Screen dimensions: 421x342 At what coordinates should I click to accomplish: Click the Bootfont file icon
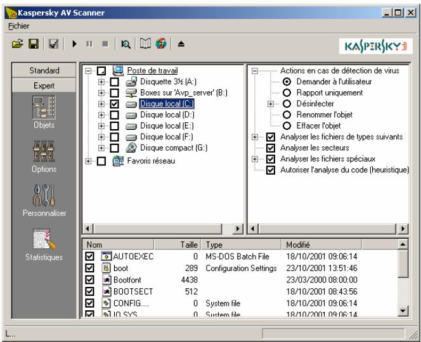point(107,280)
